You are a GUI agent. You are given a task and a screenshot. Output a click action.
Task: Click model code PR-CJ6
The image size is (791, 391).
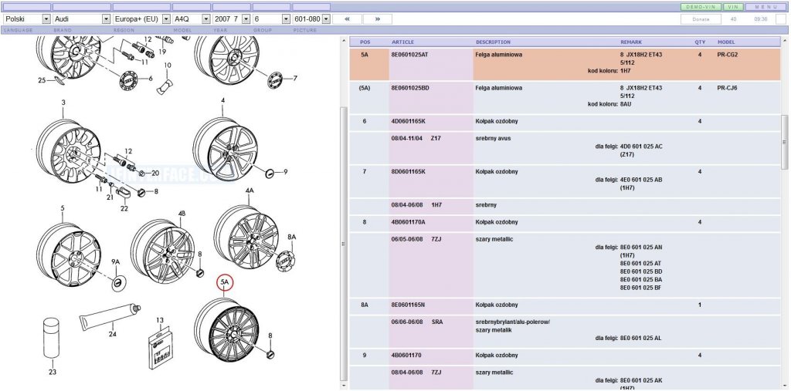point(727,88)
